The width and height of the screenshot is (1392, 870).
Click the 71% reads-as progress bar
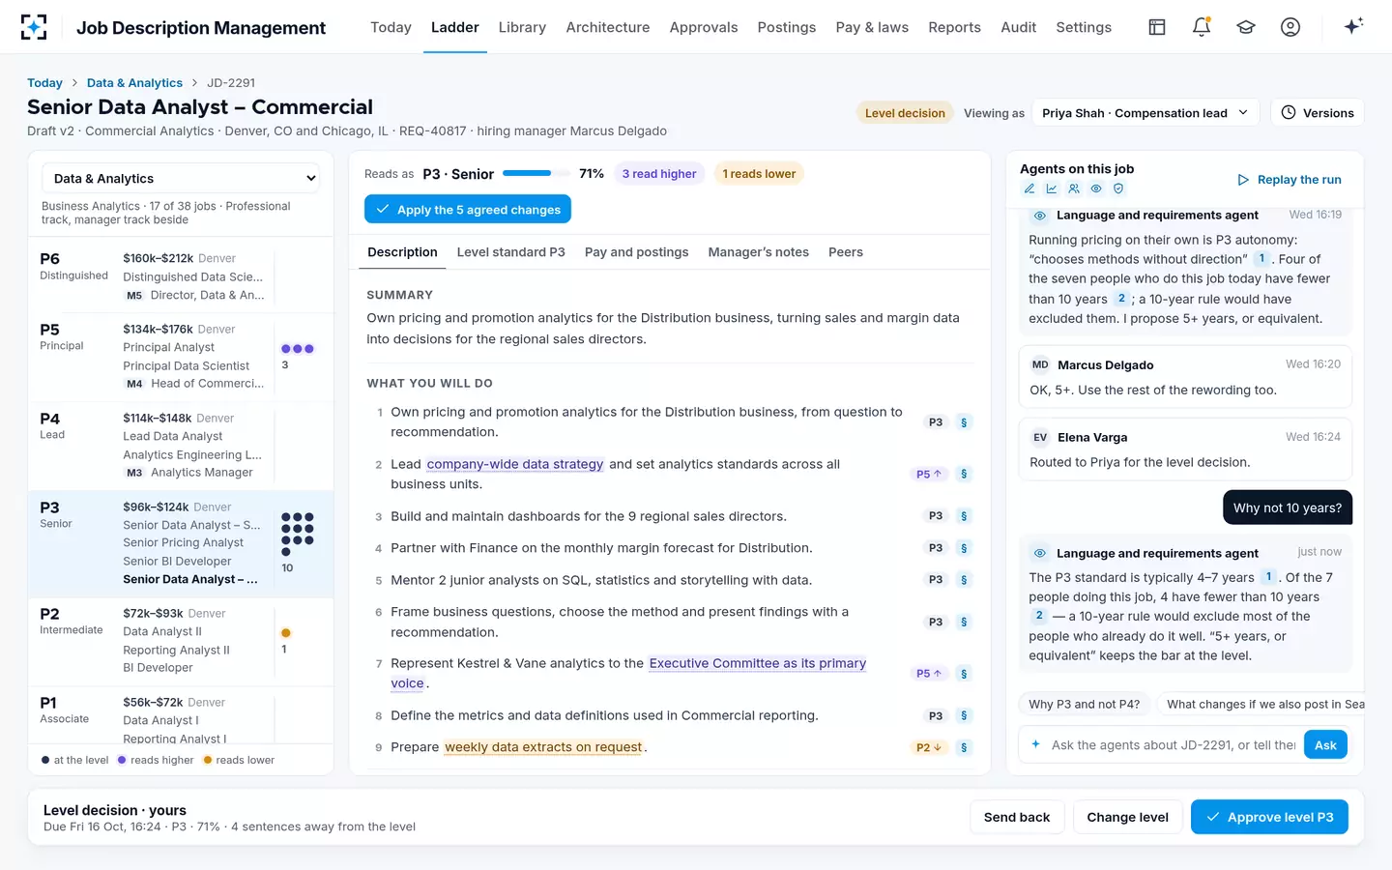[535, 174]
